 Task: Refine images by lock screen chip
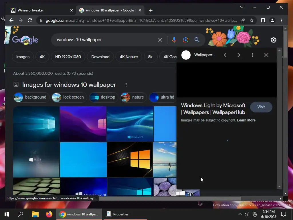point(69,97)
